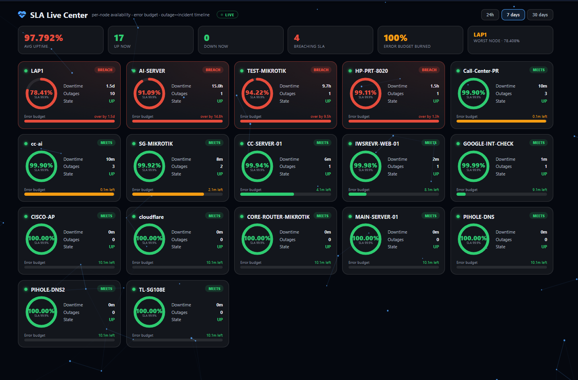Image resolution: width=578 pixels, height=380 pixels.
Task: Click 'over by 14.8h' on AI-SERVER
Action: pyautogui.click(x=212, y=117)
